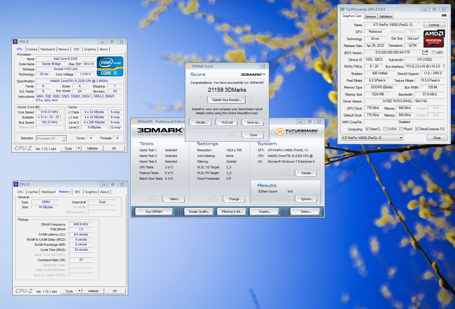Click Submit Your Results button

point(227,100)
